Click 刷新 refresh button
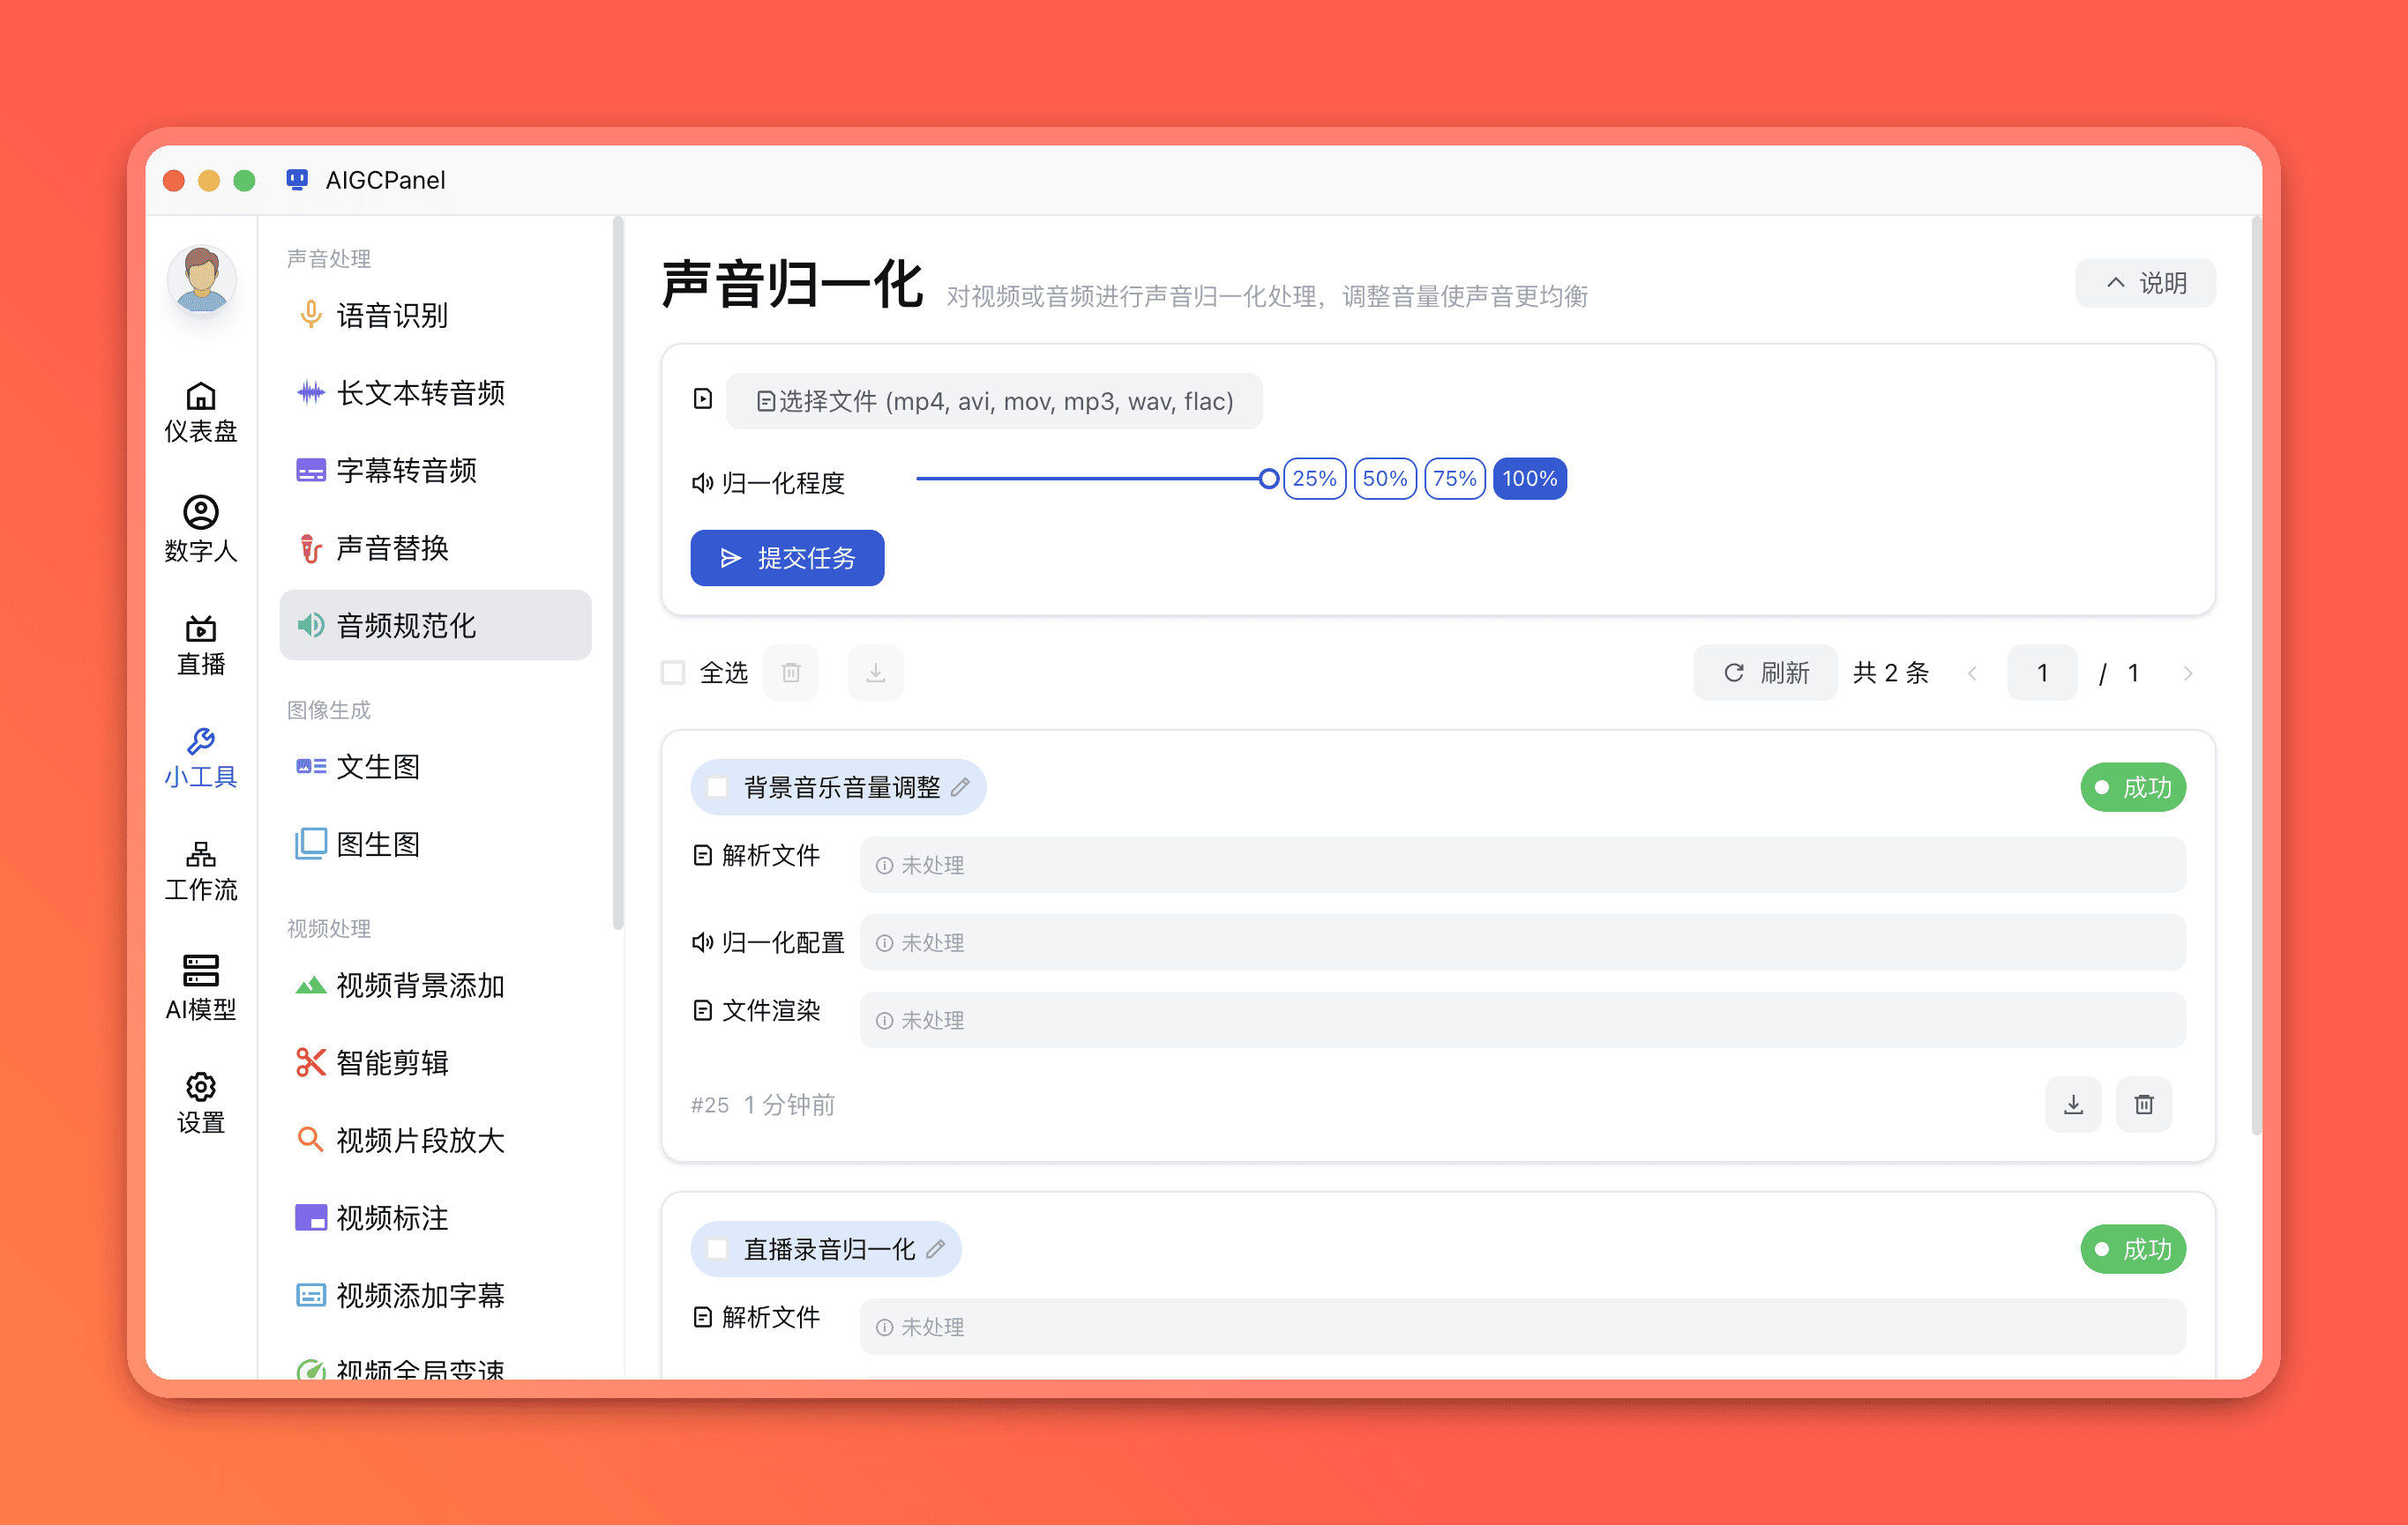Screen dimensions: 2408x1525 (1765, 673)
